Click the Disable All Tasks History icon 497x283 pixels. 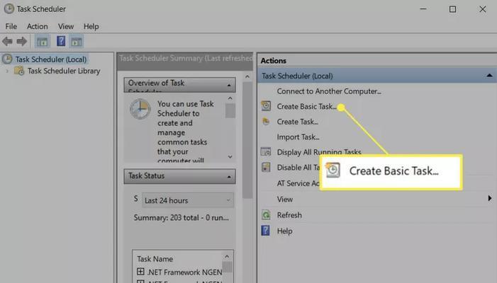(x=266, y=167)
